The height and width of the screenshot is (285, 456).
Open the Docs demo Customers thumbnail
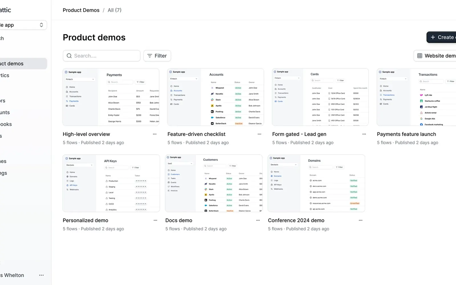[214, 183]
